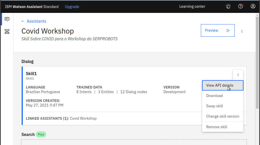This screenshot has height=145, width=260.
Task: Click the Upgrade link in header
Action: pyautogui.click(x=72, y=7)
